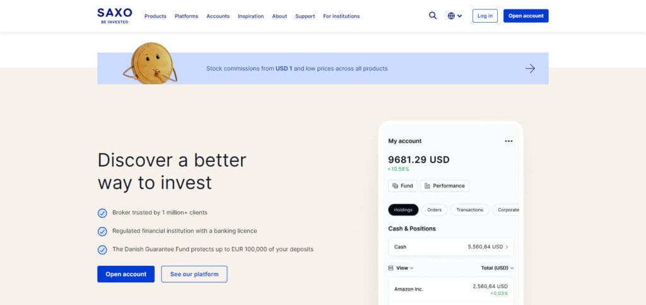Open the three-dot menu in My account
Screen dimensions: 646x305
pyautogui.click(x=509, y=141)
